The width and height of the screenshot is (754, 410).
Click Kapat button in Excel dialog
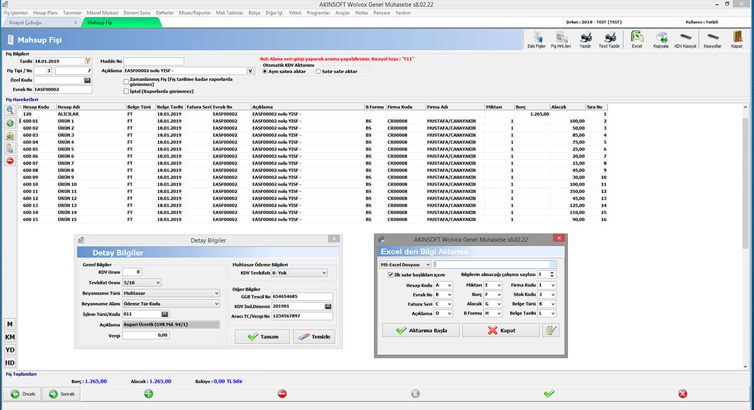click(501, 330)
